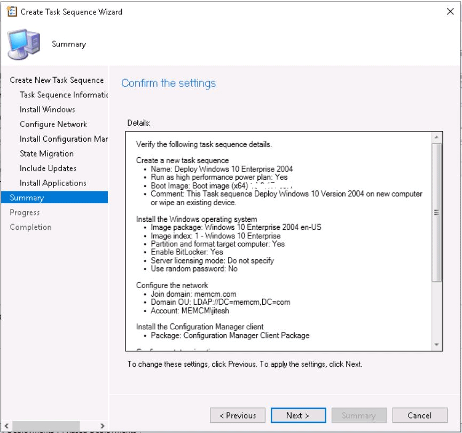The image size is (462, 433).
Task: Click 'Account: MEMCM\jitesh' line
Action: click(x=190, y=311)
